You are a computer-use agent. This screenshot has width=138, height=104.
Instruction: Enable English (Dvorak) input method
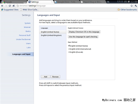(x=69, y=52)
